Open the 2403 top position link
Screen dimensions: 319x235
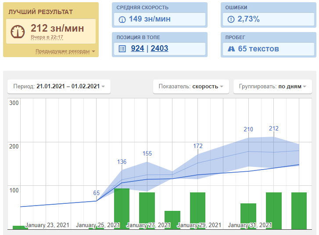[159, 48]
